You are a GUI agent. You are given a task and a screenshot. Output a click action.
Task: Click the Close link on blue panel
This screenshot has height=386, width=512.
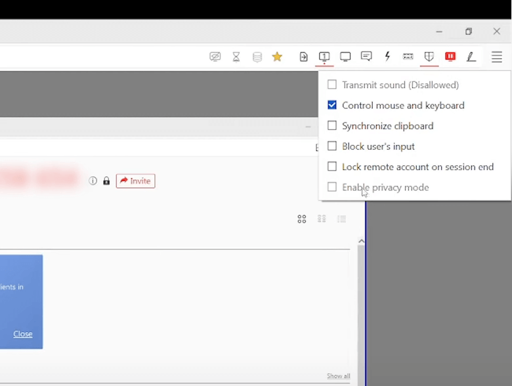click(23, 334)
